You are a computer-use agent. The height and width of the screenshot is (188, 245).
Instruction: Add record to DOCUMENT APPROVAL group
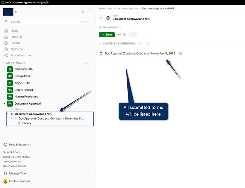(148, 44)
